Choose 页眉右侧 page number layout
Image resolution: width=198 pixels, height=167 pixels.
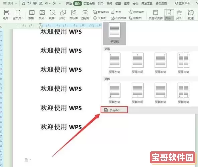click(161, 63)
